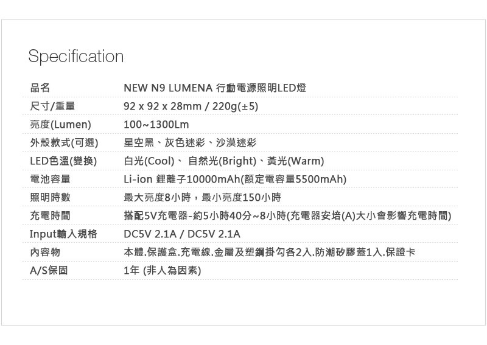Select the Li-ion 10000mAh battery value

[235, 179]
